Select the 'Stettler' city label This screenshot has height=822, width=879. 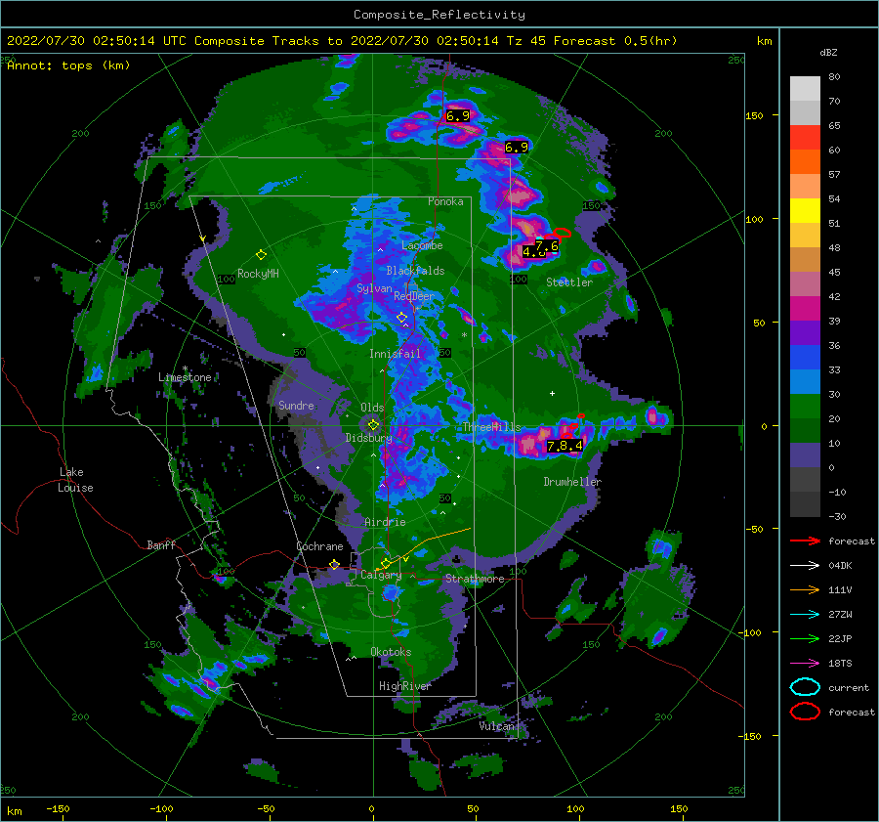pos(569,282)
